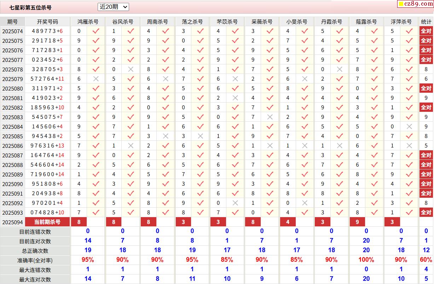434x284 pixels.
Task: Click 鸿雁's current kill number 8 in row 2025094
Action: 79,222
